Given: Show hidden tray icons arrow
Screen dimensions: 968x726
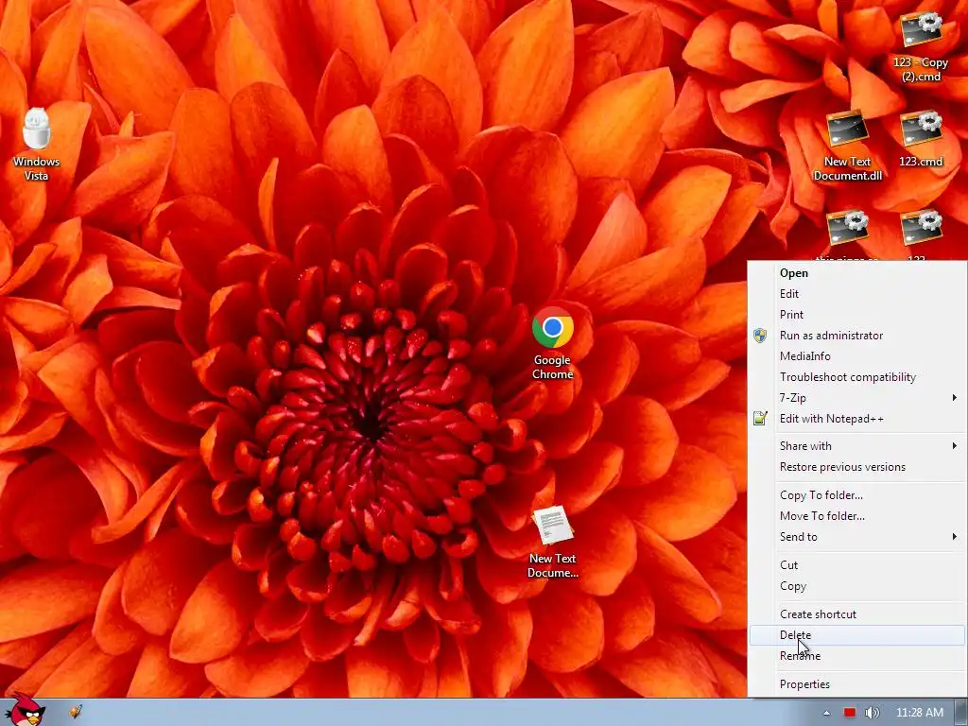Looking at the screenshot, I should 826,713.
